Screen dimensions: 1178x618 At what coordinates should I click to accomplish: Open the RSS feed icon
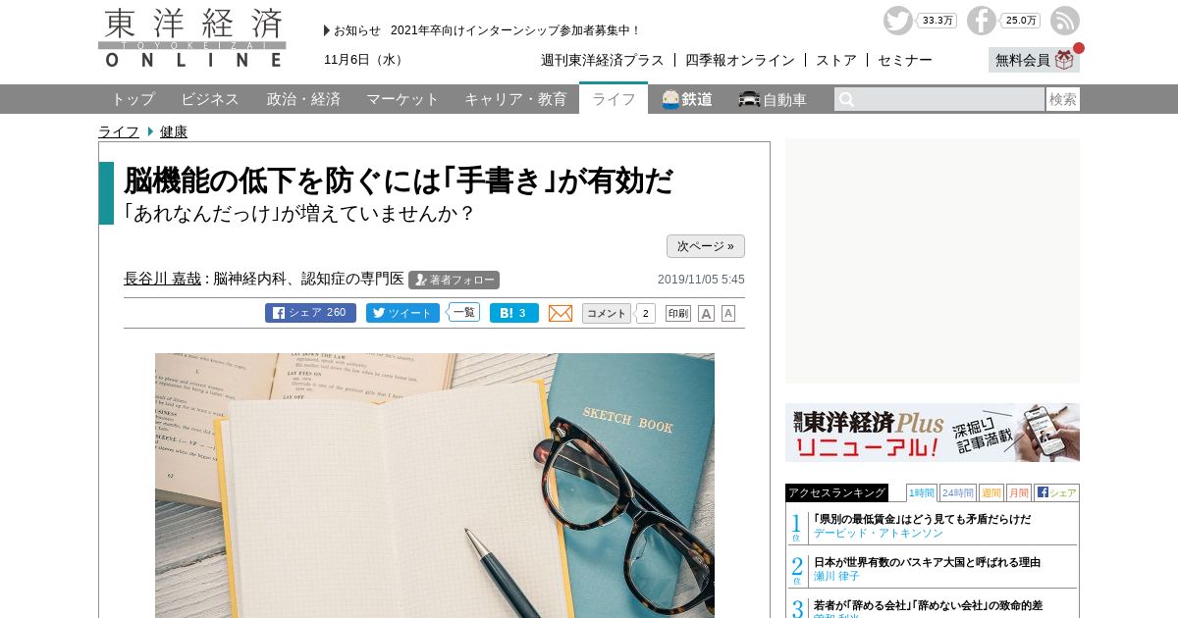[x=1065, y=21]
